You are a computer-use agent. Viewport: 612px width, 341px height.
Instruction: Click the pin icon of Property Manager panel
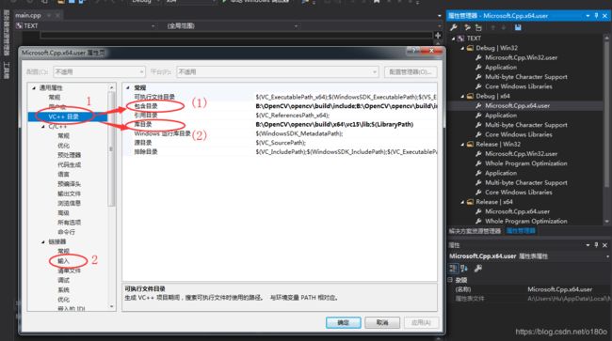click(596, 16)
